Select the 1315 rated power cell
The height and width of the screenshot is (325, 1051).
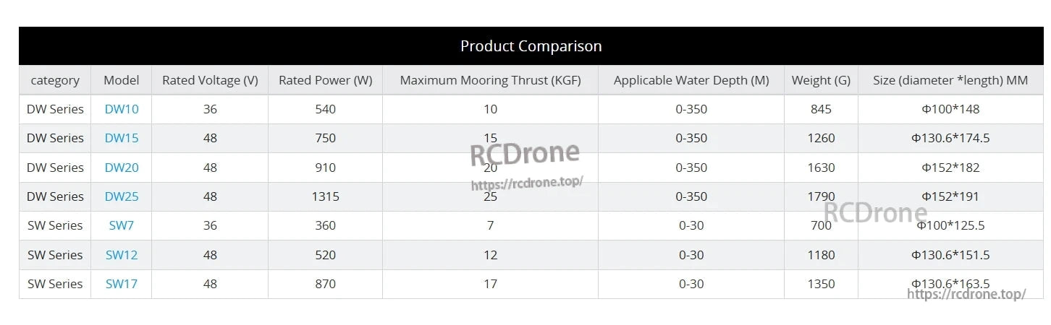tap(326, 196)
